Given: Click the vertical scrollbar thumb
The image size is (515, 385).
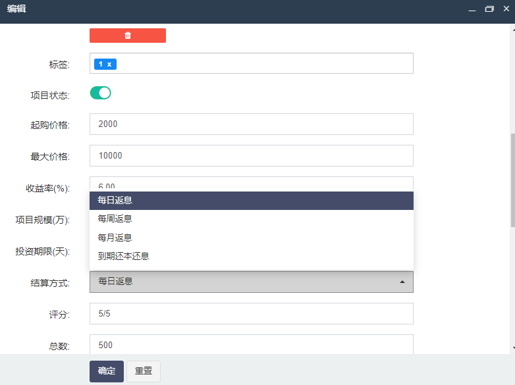Looking at the screenshot, I should click(x=512, y=181).
